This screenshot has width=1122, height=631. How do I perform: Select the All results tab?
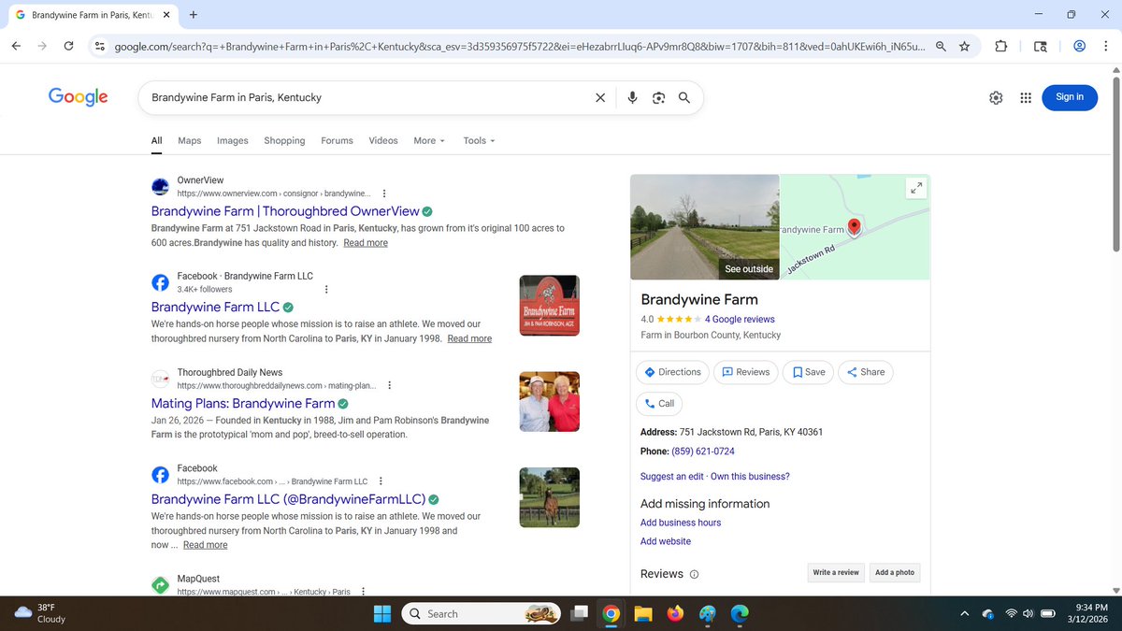(x=157, y=140)
